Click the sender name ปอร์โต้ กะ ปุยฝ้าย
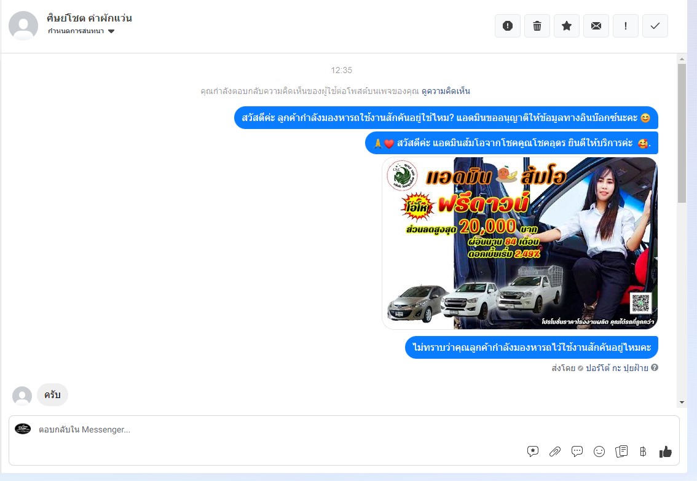Screen dimensions: 697x481 [616, 368]
